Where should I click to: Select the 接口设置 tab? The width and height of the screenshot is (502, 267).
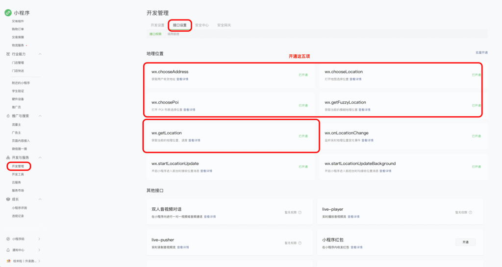coord(179,25)
